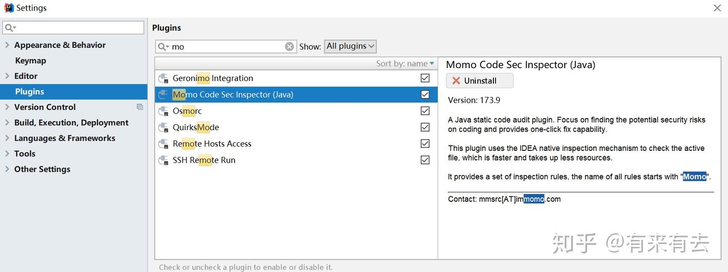
Task: Select Appearance & Behavior category
Action: coord(60,45)
